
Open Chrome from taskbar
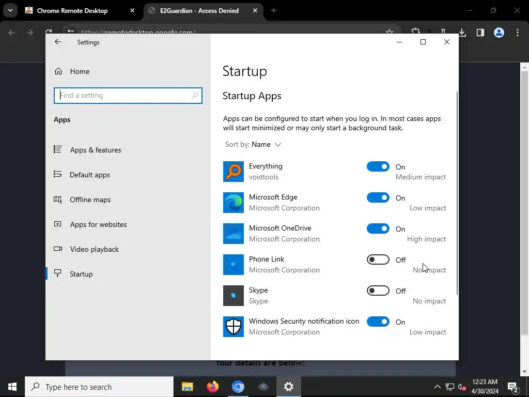click(238, 387)
